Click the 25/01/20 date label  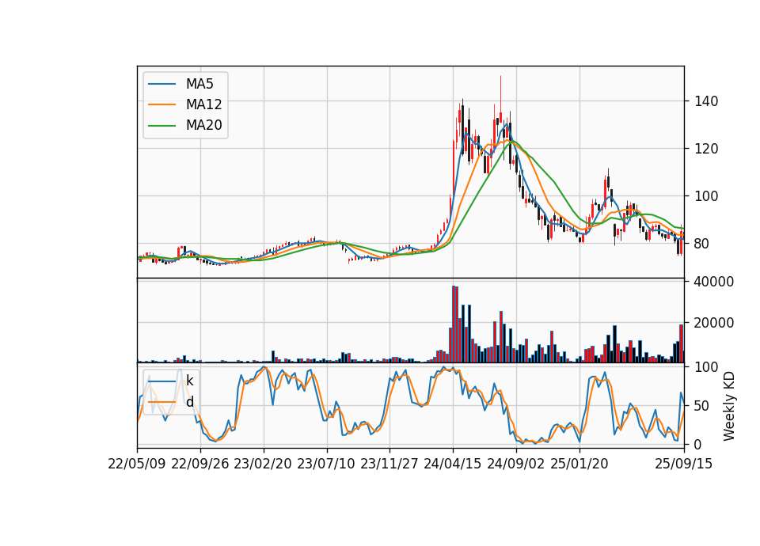[579, 464]
